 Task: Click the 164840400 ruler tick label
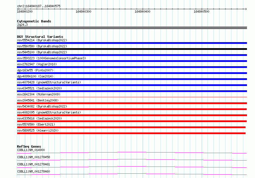[x=142, y=11]
